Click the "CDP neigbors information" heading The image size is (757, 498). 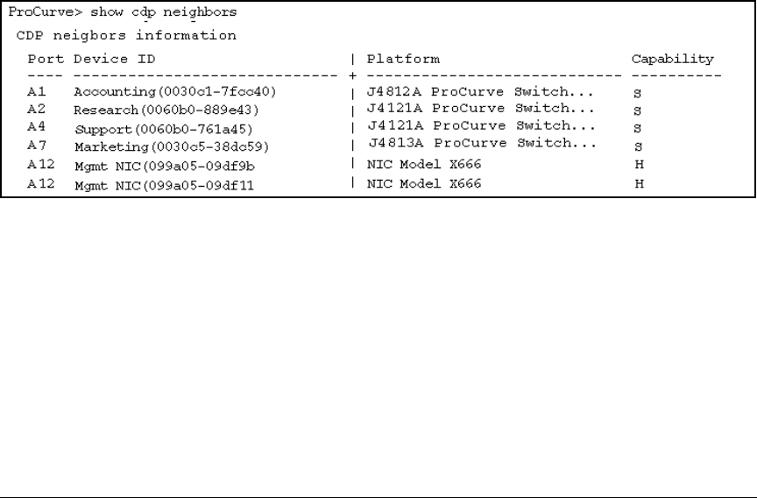[126, 36]
